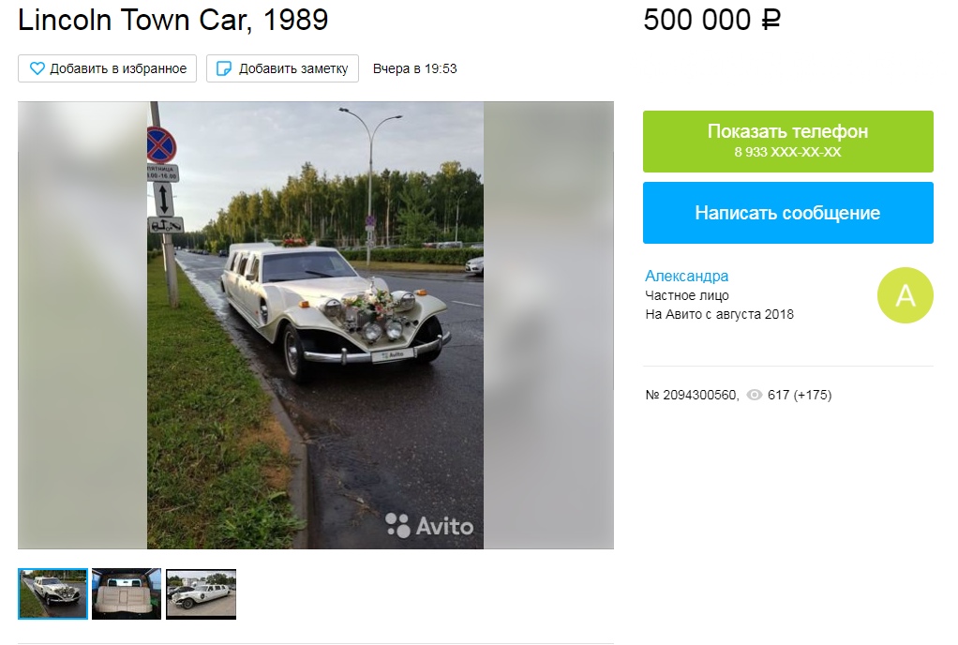The image size is (958, 645).
Task: Click the listing number № 2094300560
Action: coord(692,396)
